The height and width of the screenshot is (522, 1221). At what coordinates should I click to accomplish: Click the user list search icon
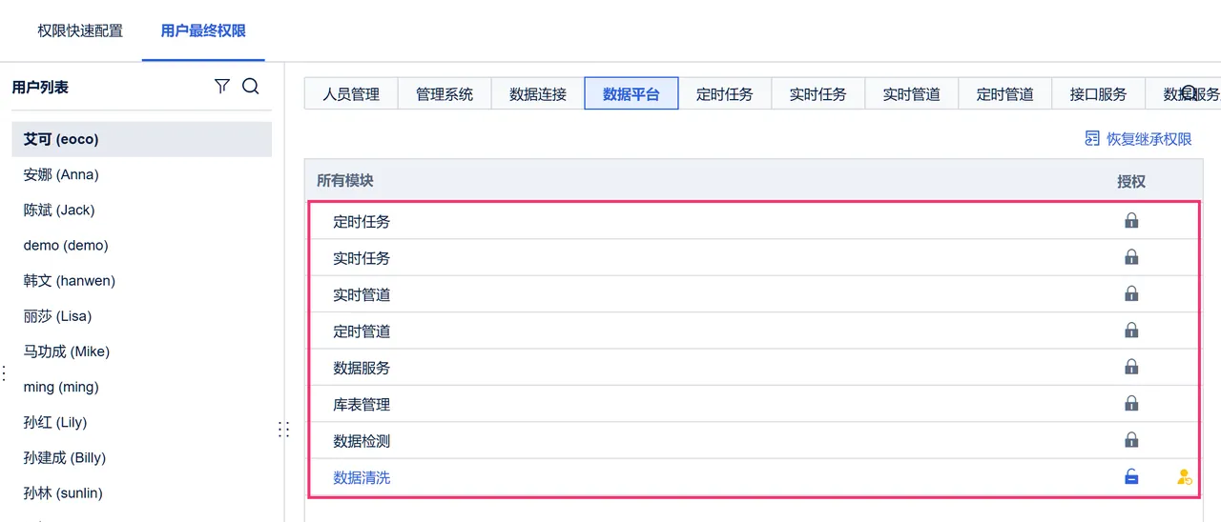pyautogui.click(x=251, y=87)
